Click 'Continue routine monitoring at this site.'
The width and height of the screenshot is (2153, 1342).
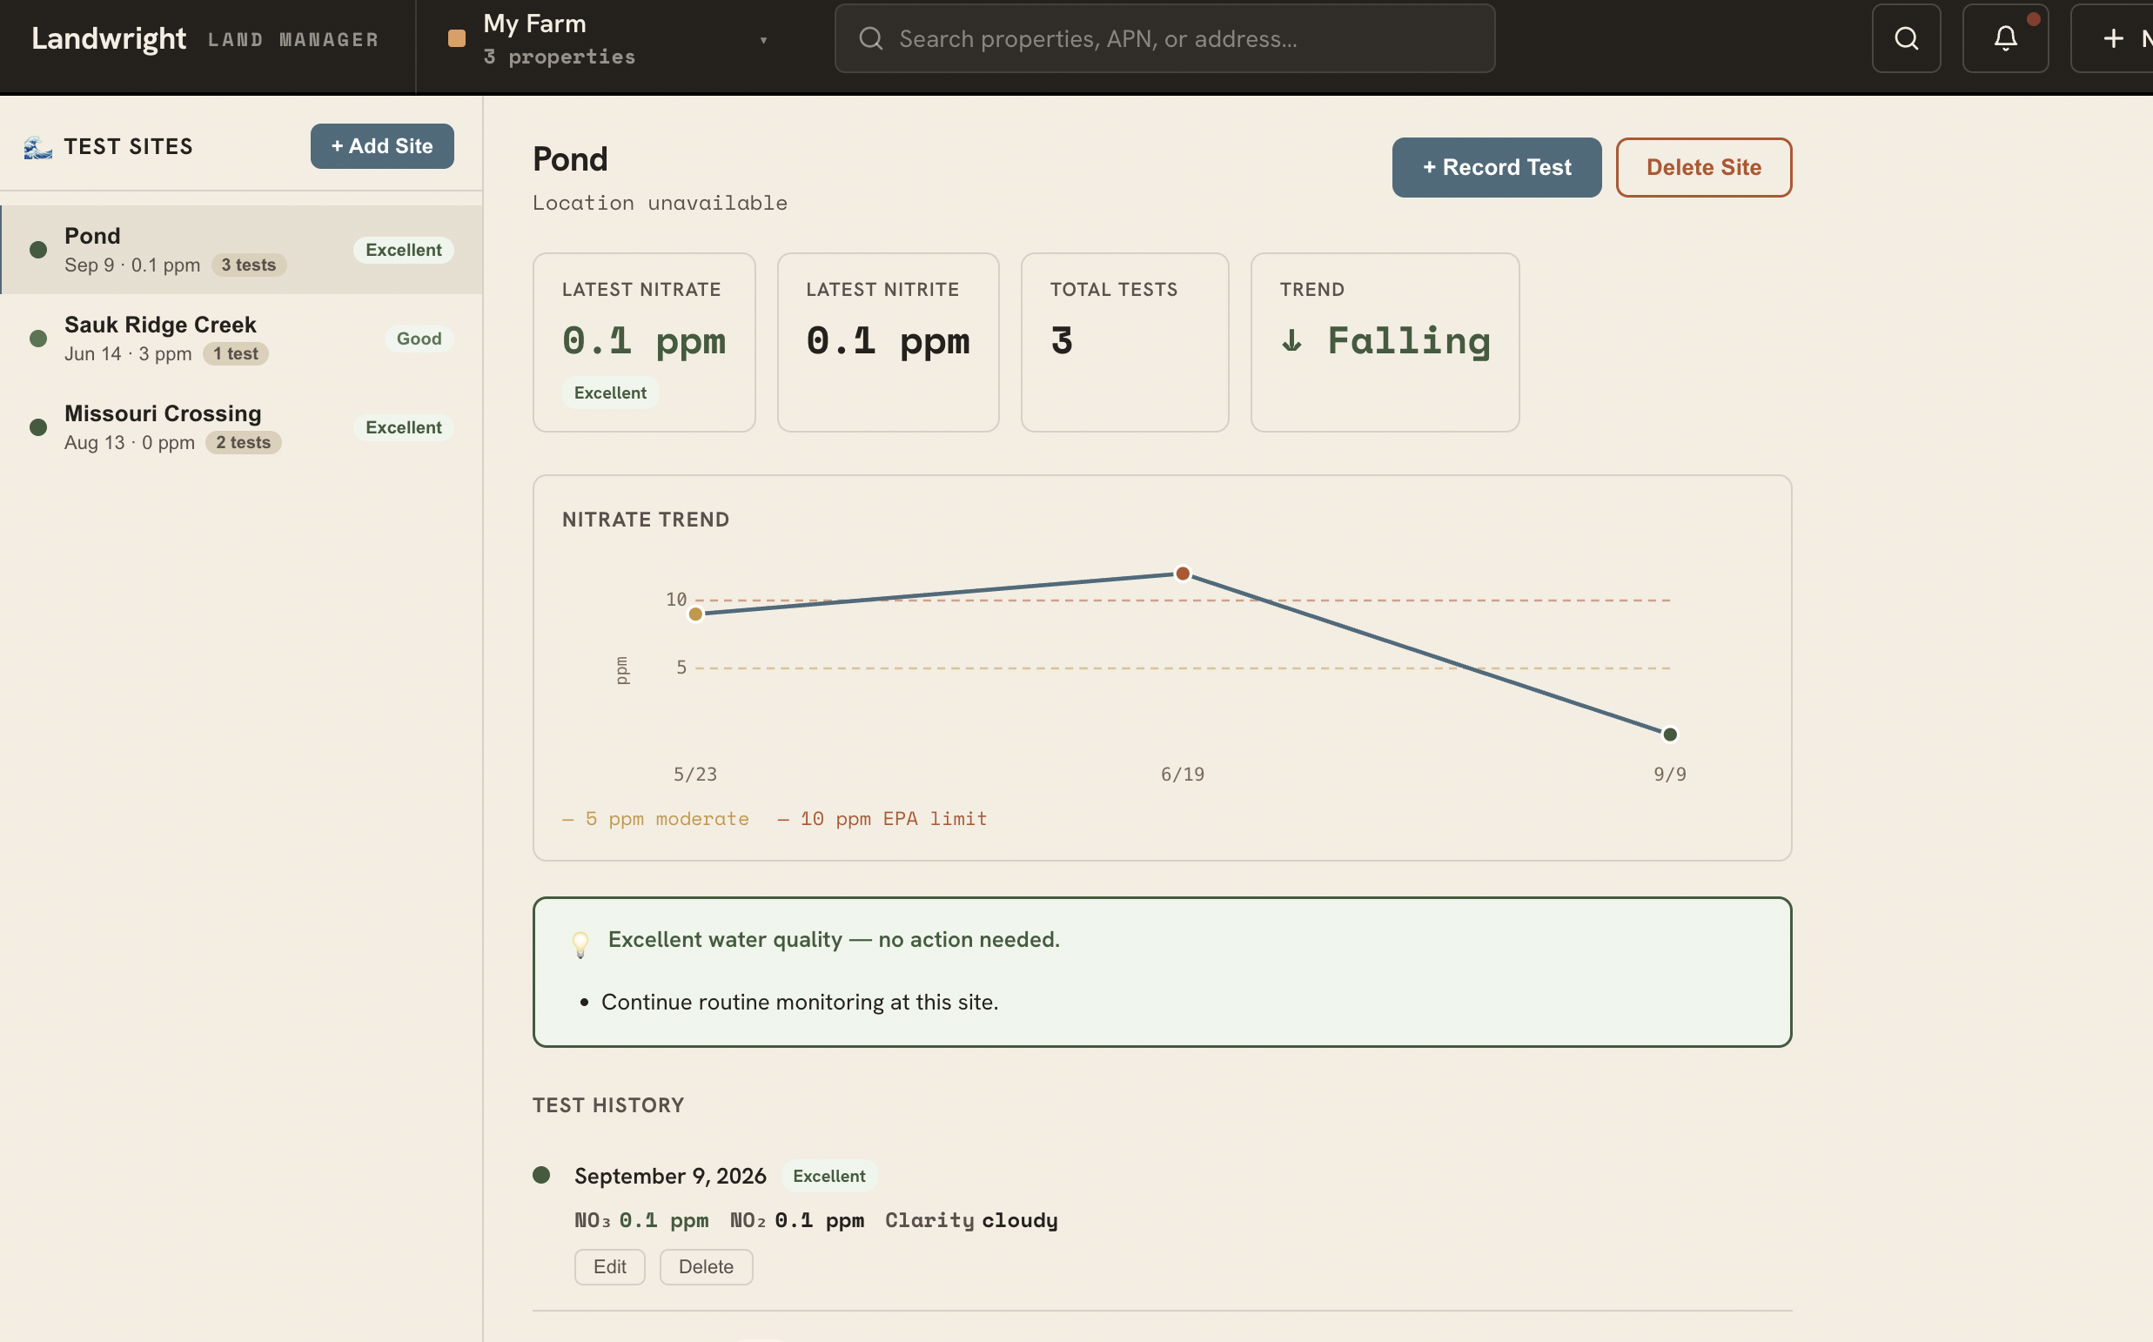click(x=800, y=1002)
